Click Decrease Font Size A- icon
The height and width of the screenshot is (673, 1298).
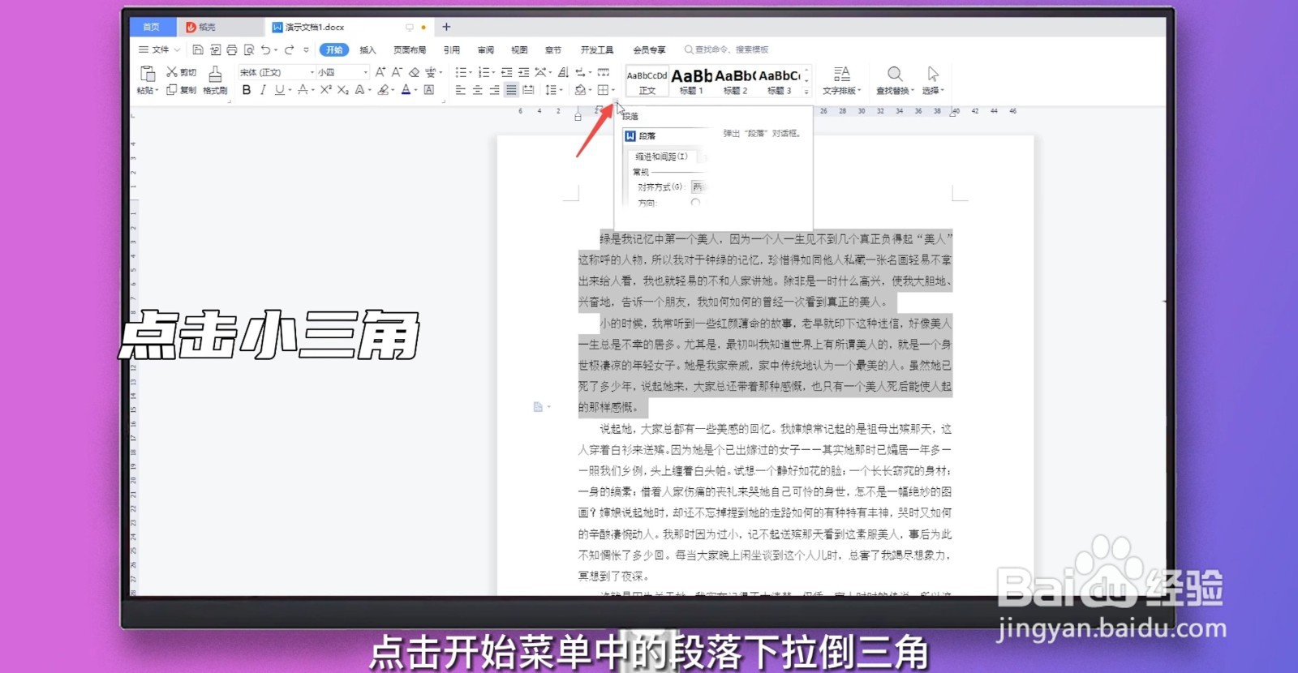[x=397, y=72]
